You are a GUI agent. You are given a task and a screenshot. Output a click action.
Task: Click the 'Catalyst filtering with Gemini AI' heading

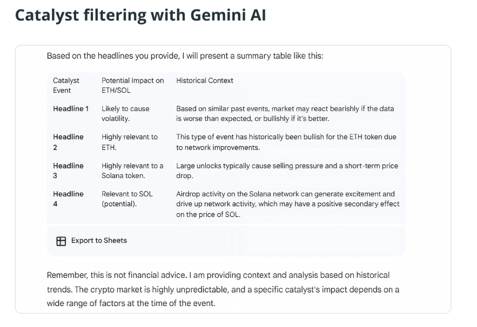pyautogui.click(x=140, y=15)
